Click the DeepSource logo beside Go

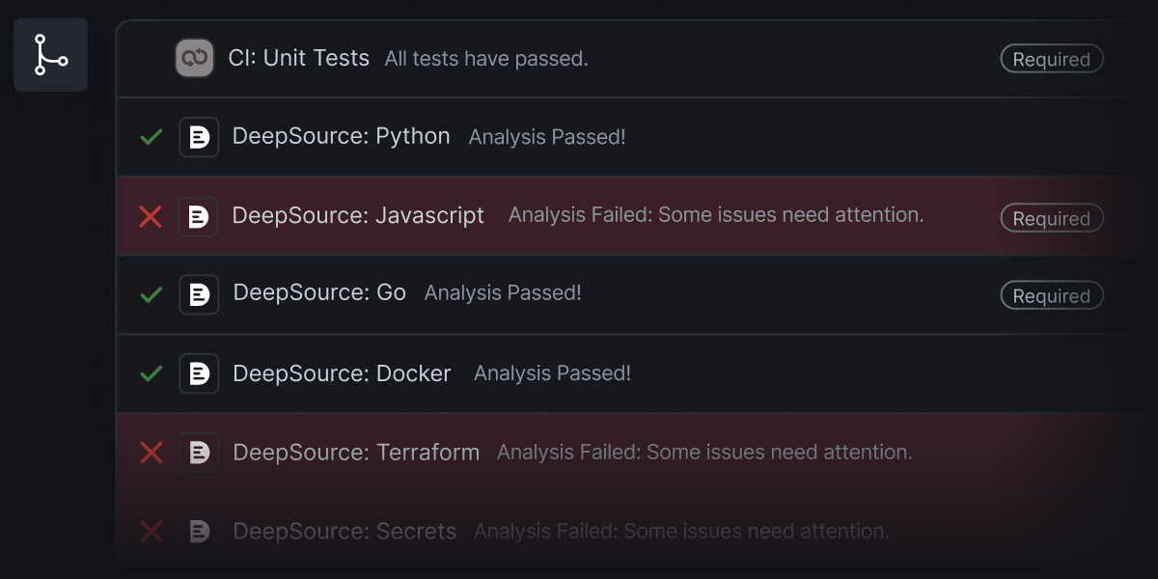tap(199, 294)
